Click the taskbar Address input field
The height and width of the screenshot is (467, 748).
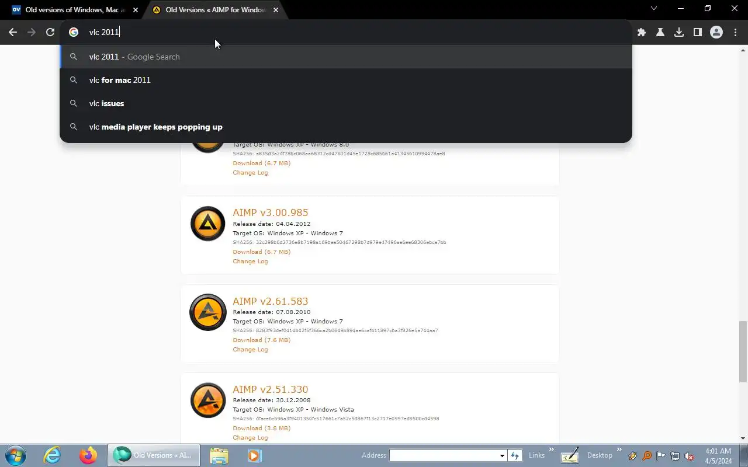point(444,455)
